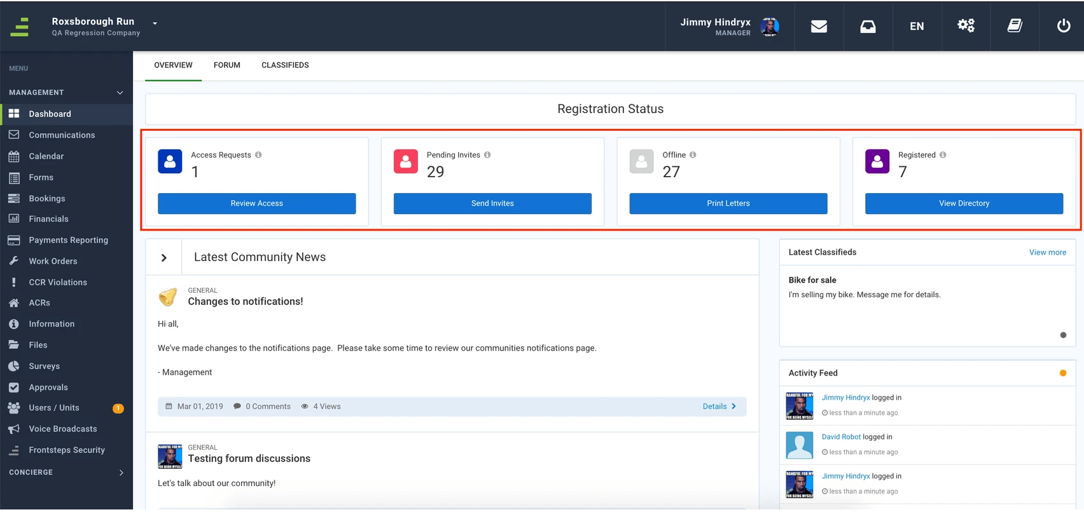Click Jimmy Hindryx profile avatar in header

click(x=770, y=26)
